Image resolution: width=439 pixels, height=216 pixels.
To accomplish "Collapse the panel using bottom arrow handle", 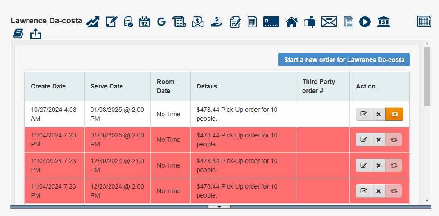I will coord(219,207).
